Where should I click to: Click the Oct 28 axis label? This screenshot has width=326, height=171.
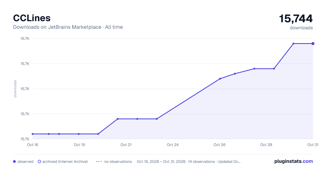click(266, 145)
